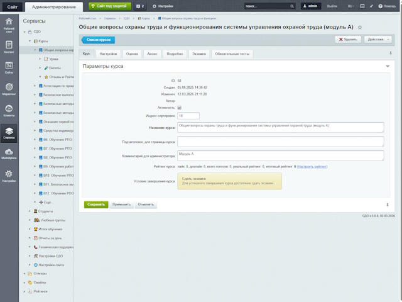The width and height of the screenshot is (402, 302).
Task: Open Рабочий стол in the breadcrumb trail
Action: (87, 18)
